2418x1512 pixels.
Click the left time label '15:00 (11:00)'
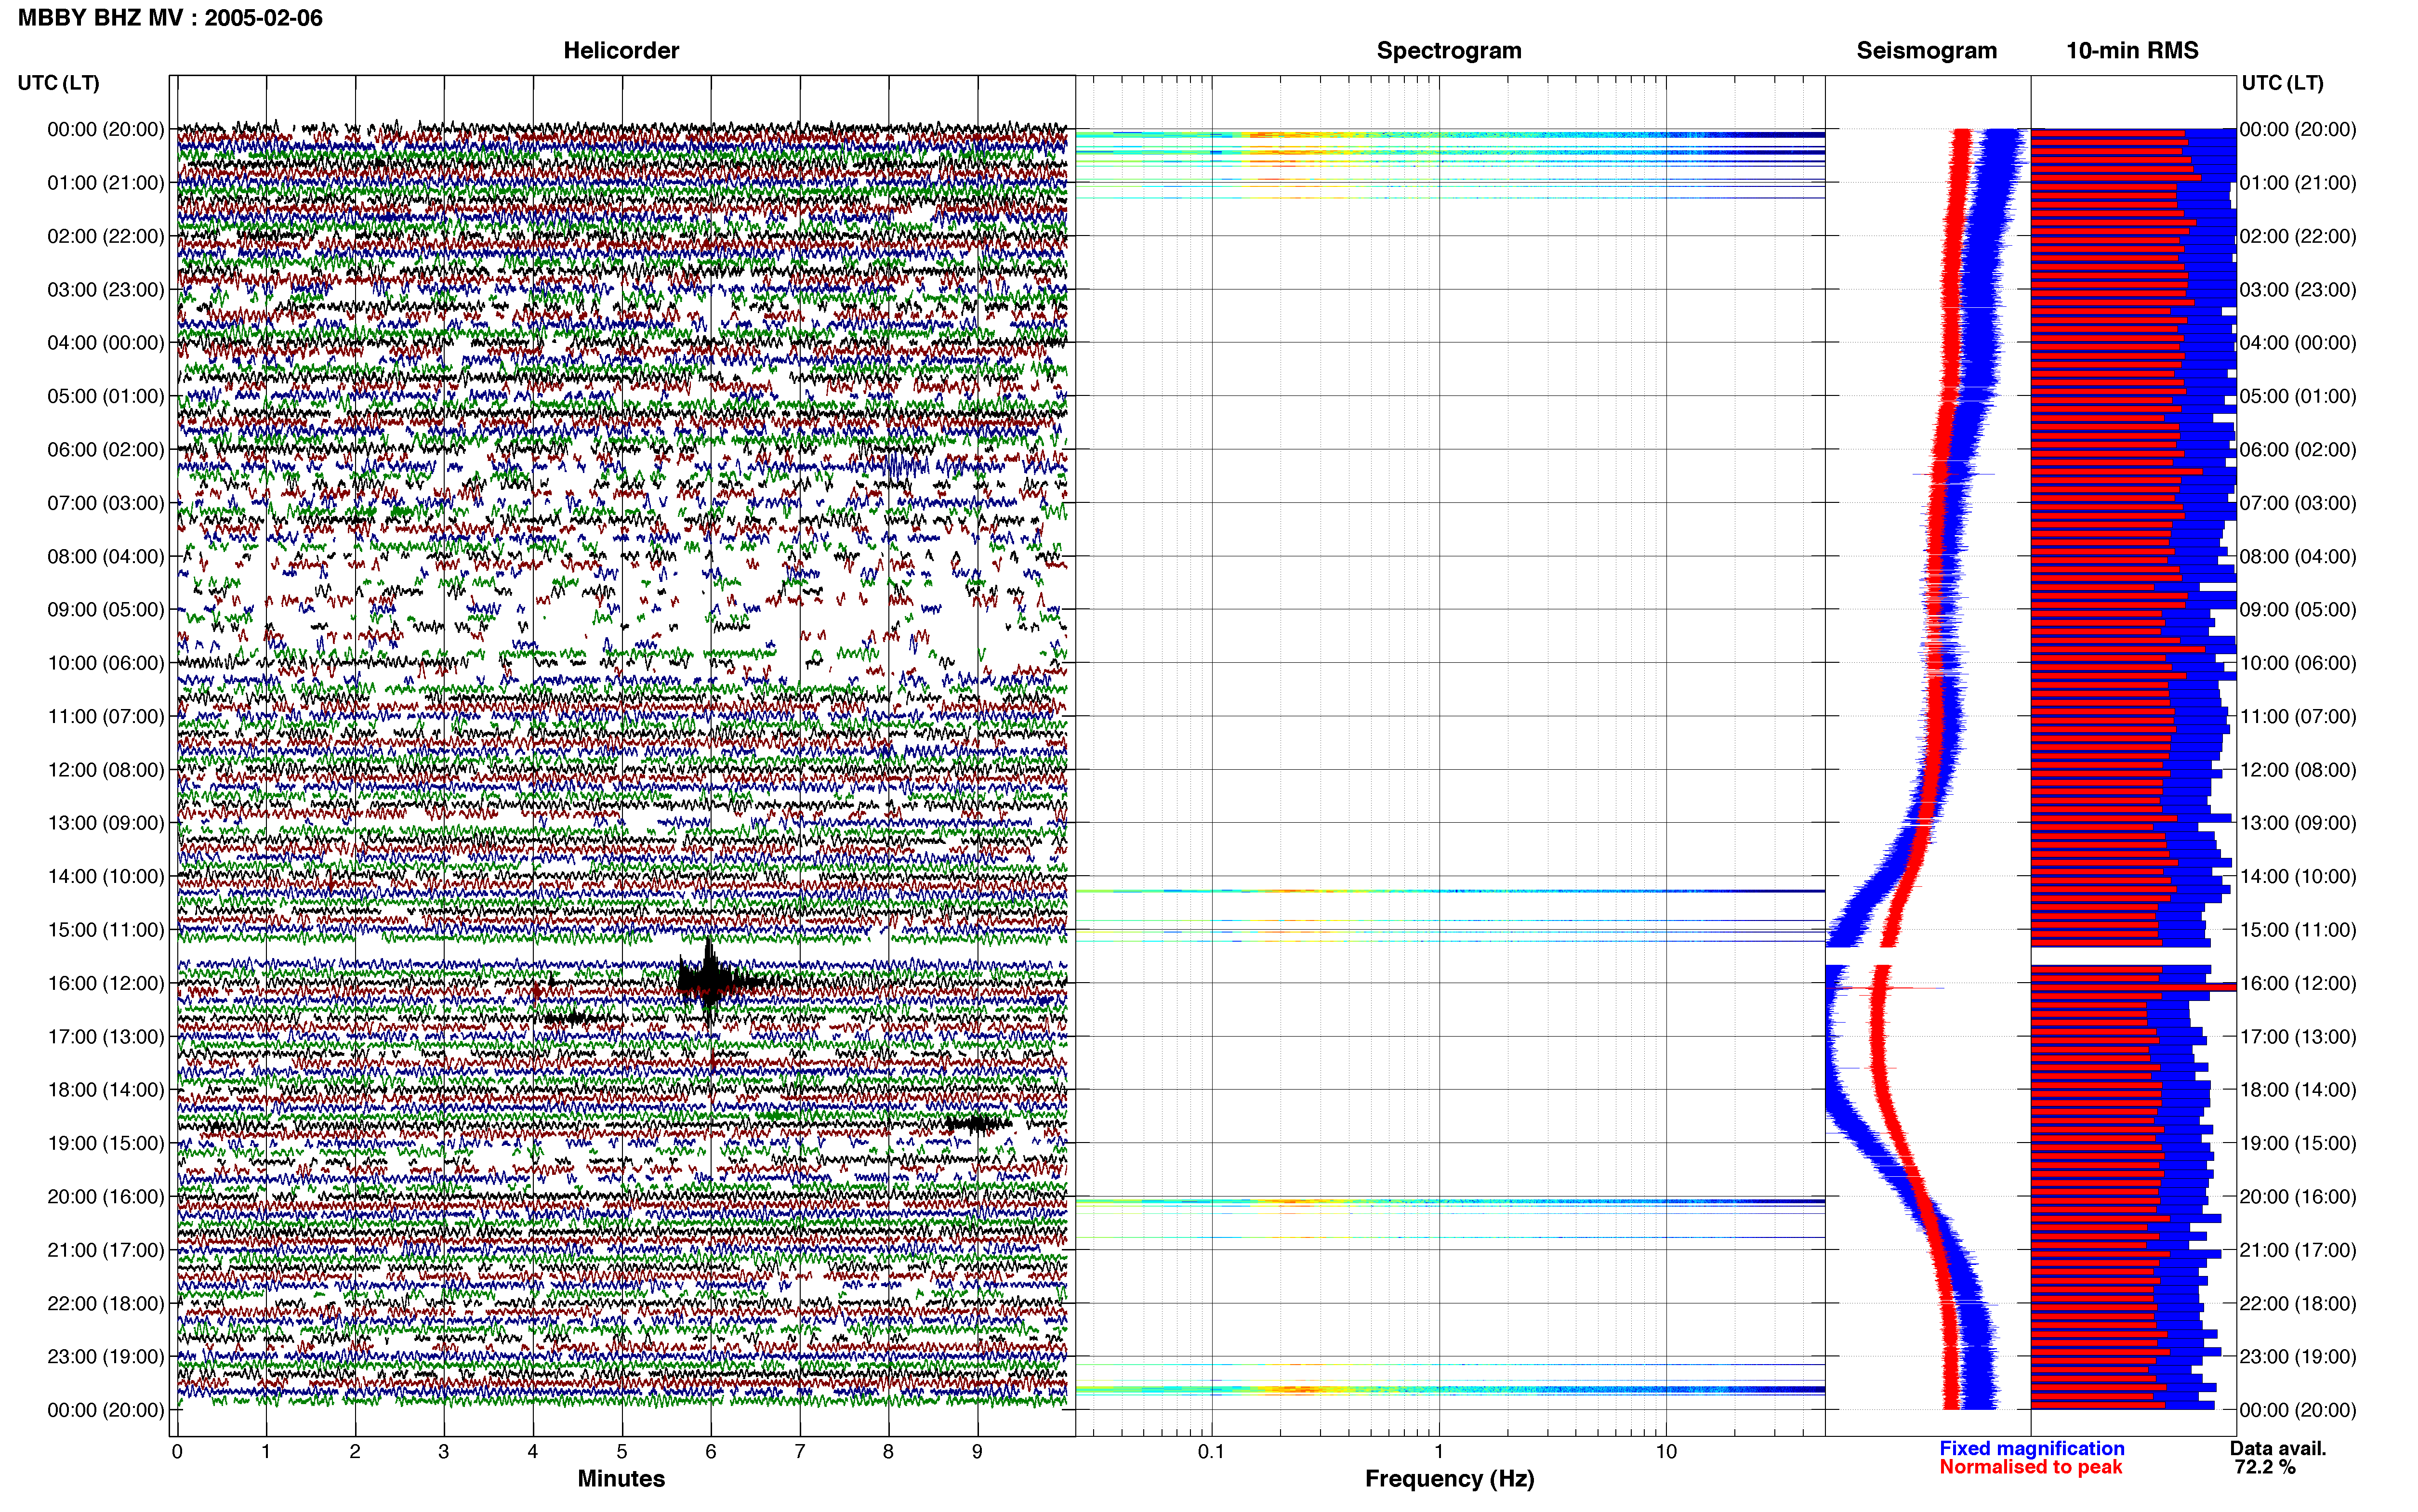(105, 930)
